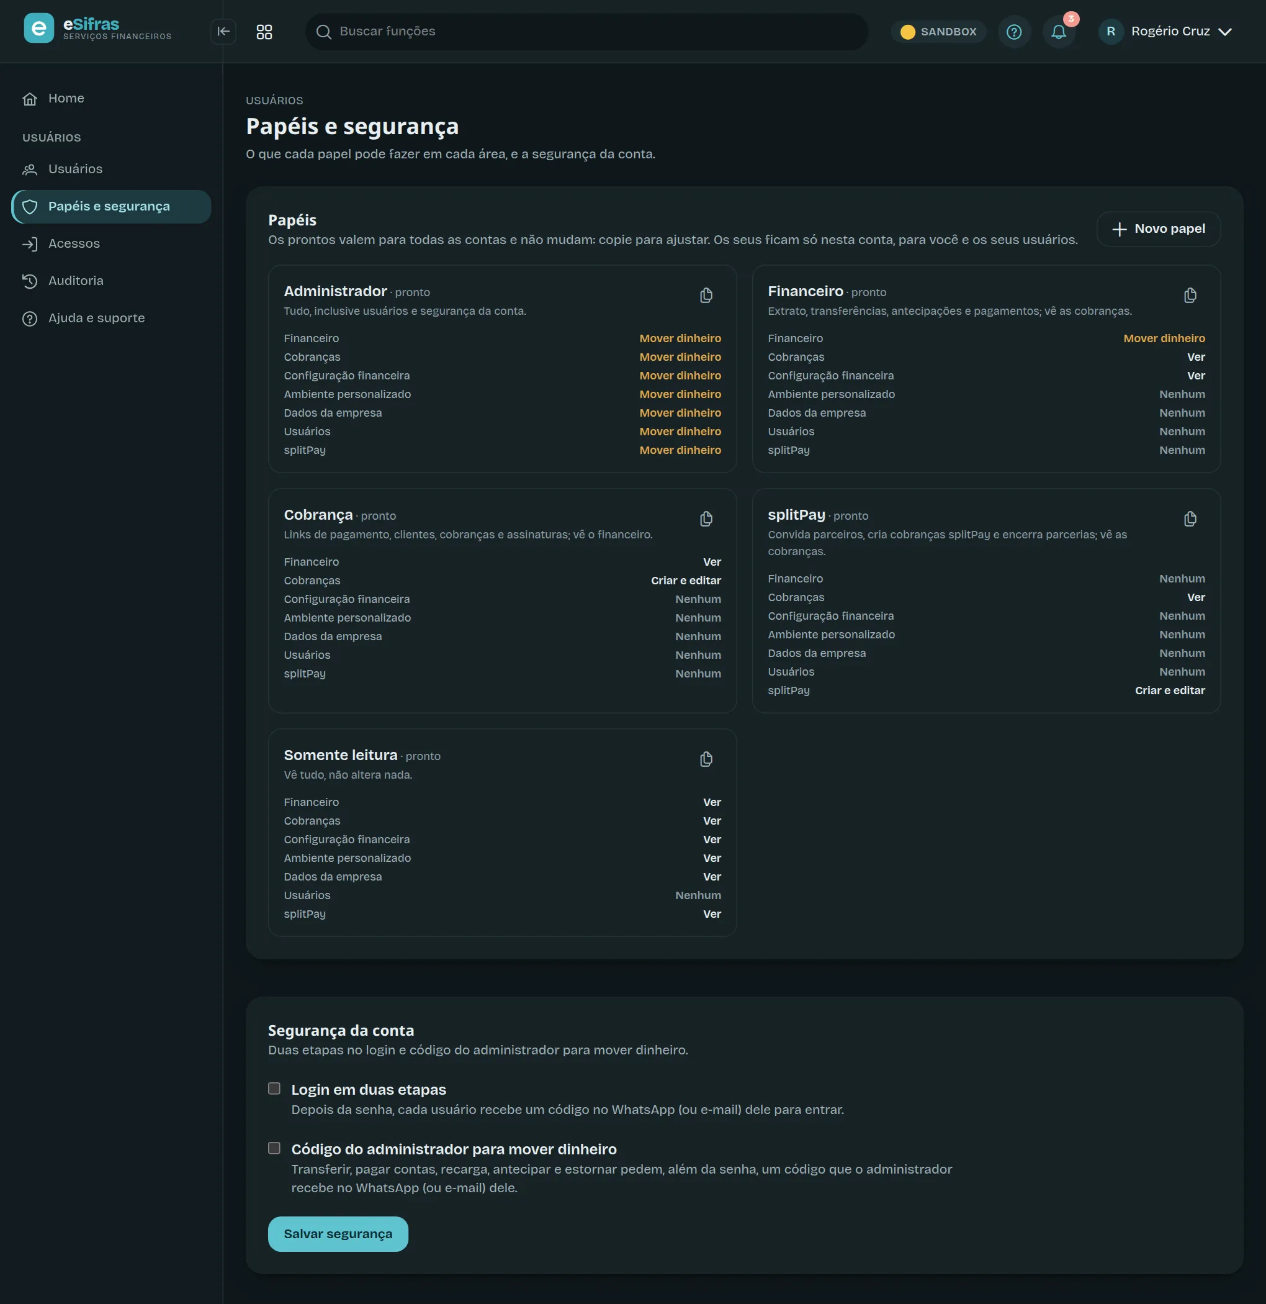Copy the Financeiro role
1266x1304 pixels.
tap(1190, 295)
